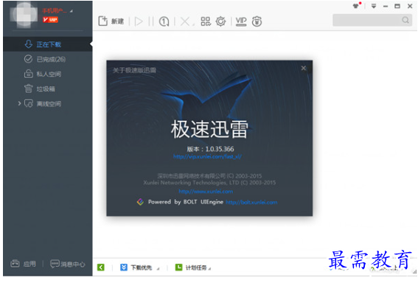This screenshot has height=283, width=418.
Task: Open Download Priority (下载优先) dropdown
Action: pyautogui.click(x=139, y=268)
